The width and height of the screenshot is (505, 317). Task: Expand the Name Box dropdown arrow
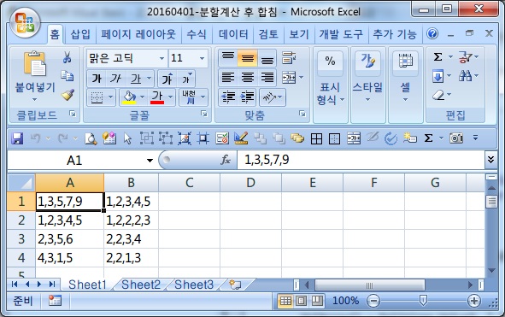pyautogui.click(x=150, y=160)
